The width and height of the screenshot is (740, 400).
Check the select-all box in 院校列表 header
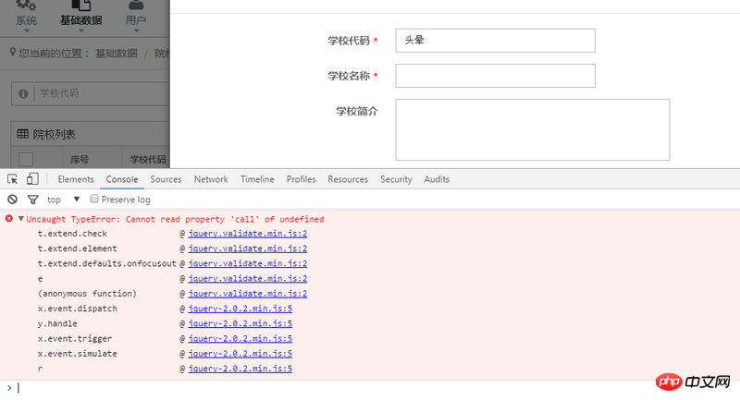(26, 159)
